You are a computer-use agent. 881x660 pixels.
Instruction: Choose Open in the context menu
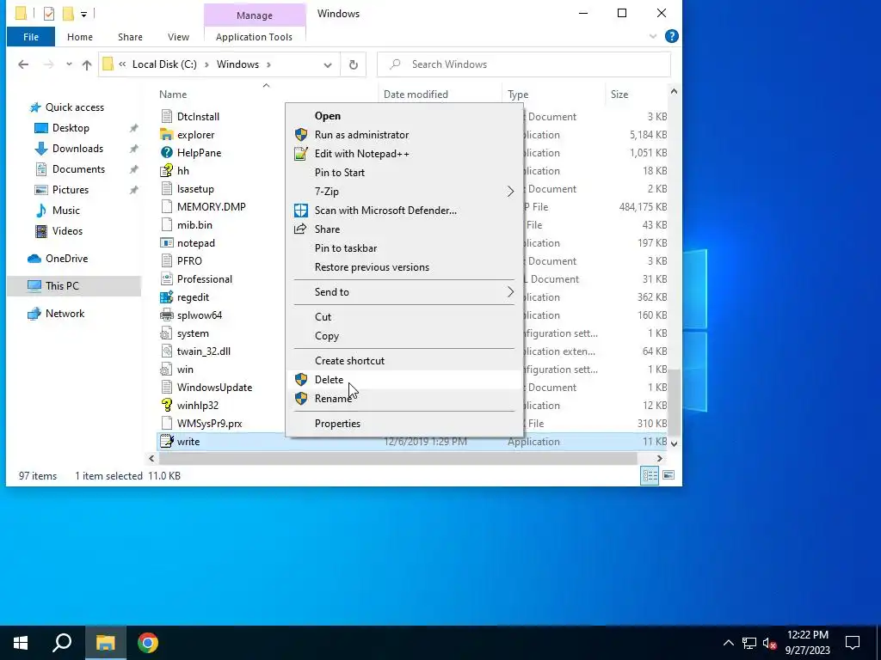pos(404,116)
